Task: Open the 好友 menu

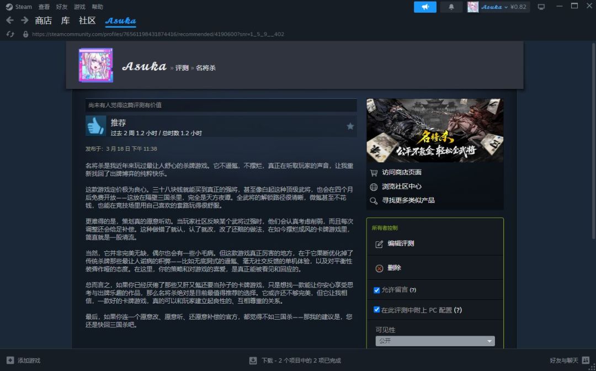Action: click(62, 7)
